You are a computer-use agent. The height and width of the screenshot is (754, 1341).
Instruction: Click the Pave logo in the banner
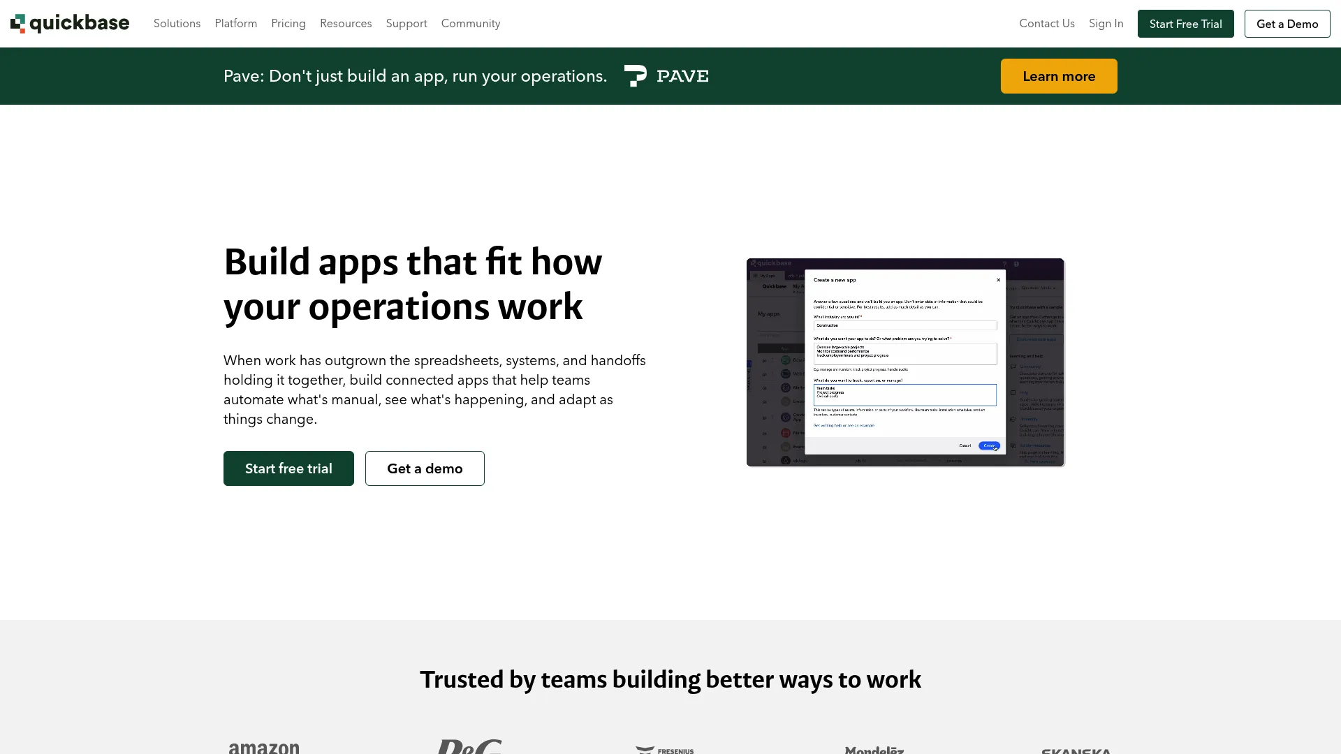tap(666, 76)
